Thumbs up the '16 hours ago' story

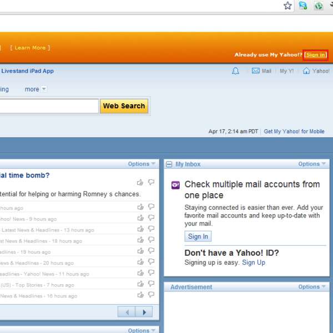point(140,295)
